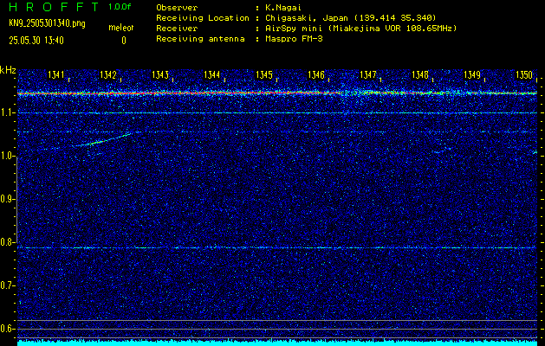Click the 1344 time marker
Viewport: 545px width, 346px height.
tap(212, 74)
